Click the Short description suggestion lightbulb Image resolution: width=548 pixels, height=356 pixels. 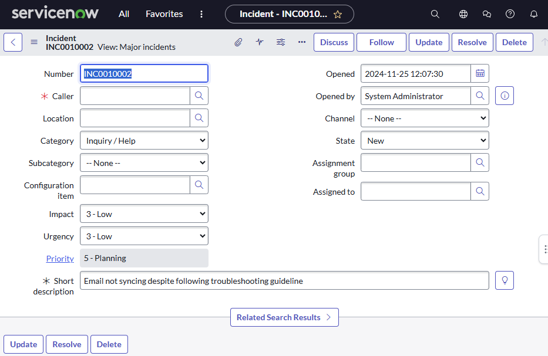coord(505,280)
